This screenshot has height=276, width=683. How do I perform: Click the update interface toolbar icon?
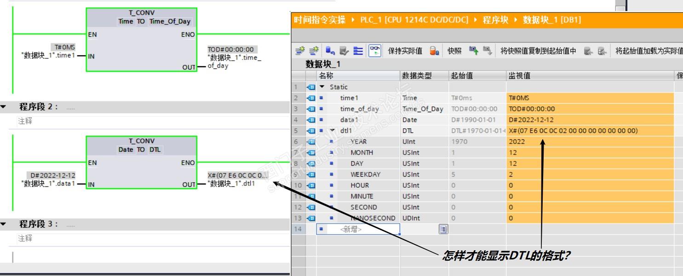344,51
